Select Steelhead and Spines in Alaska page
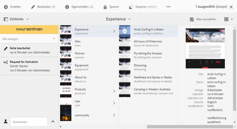The width and height of the screenshot is (237, 129). [148, 79]
